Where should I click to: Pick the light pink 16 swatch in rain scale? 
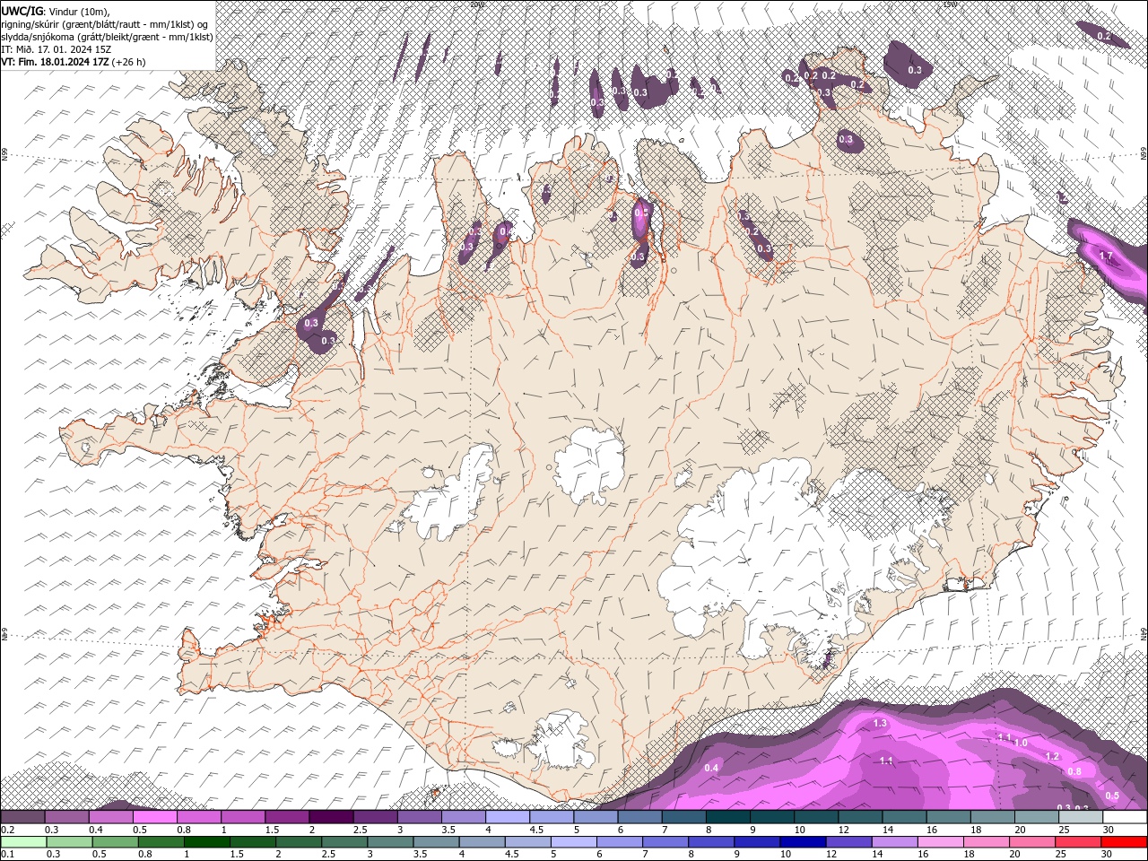pos(941,841)
